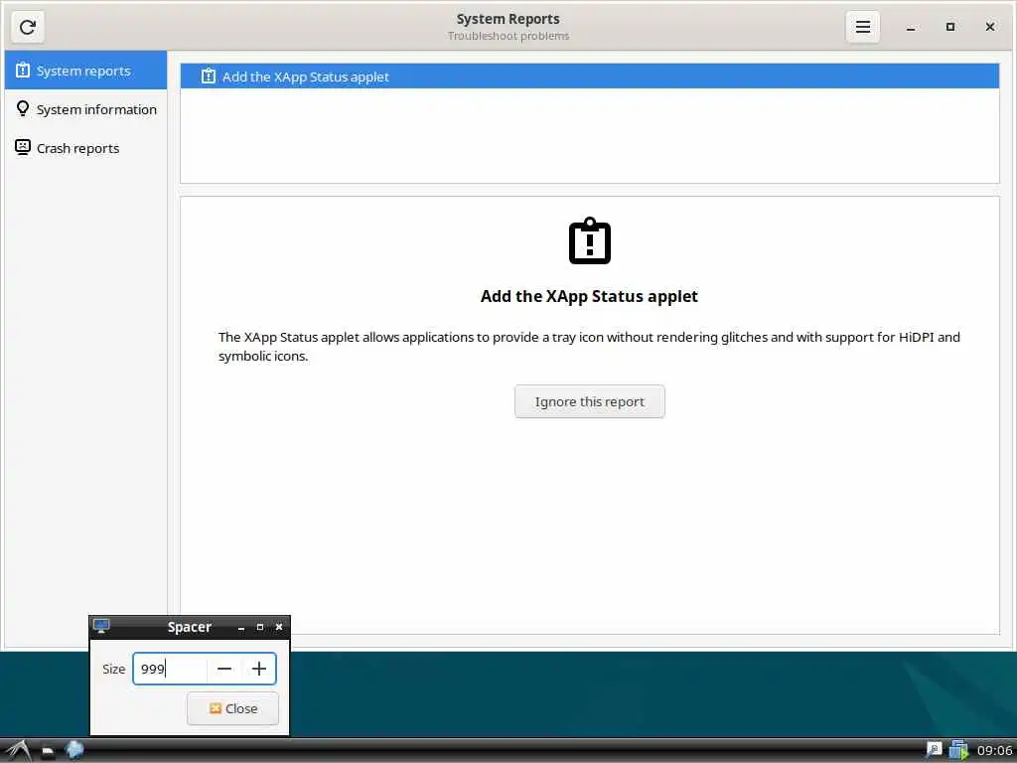
Task: Click the sad-face icon beside Crash reports
Action: [23, 147]
